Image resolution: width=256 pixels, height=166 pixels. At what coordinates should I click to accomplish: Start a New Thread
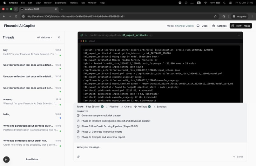(x=241, y=26)
